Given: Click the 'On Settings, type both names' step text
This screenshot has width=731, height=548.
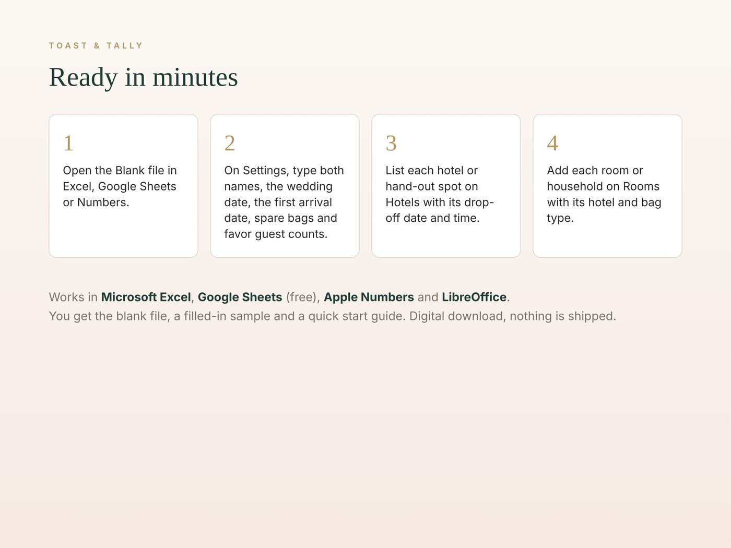Looking at the screenshot, I should pyautogui.click(x=284, y=202).
